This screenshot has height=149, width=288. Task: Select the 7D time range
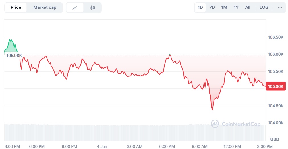click(212, 7)
